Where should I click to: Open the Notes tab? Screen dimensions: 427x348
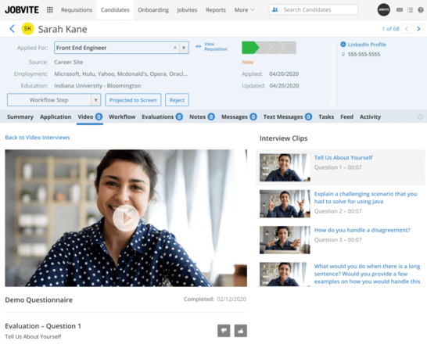(x=202, y=117)
